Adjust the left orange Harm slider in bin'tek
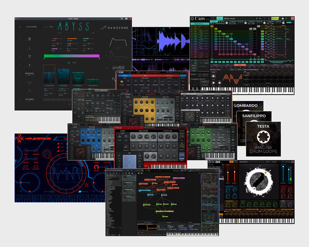The image size is (309, 247). (x=228, y=174)
